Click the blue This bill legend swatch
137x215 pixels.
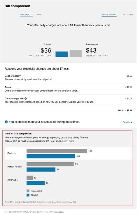(28, 195)
